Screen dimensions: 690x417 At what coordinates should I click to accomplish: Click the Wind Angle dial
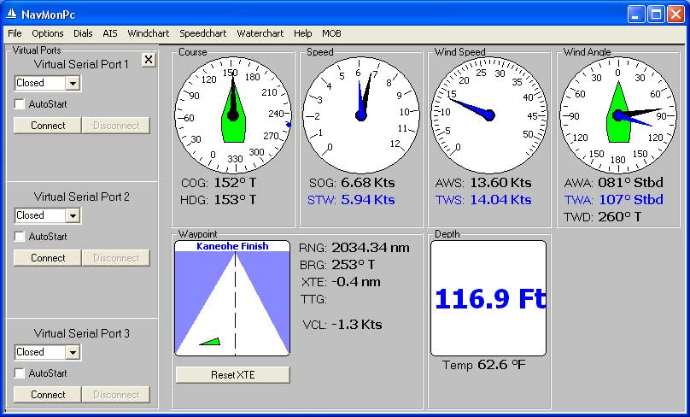coord(617,115)
